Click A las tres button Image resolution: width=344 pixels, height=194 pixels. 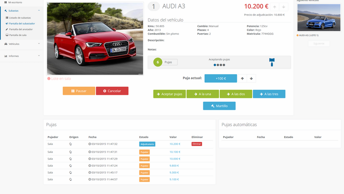[269, 94]
